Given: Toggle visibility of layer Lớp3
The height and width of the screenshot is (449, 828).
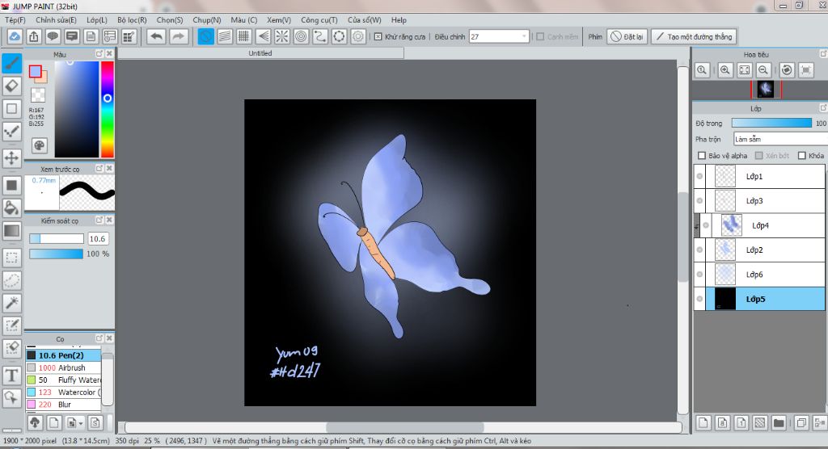Looking at the screenshot, I should 699,200.
